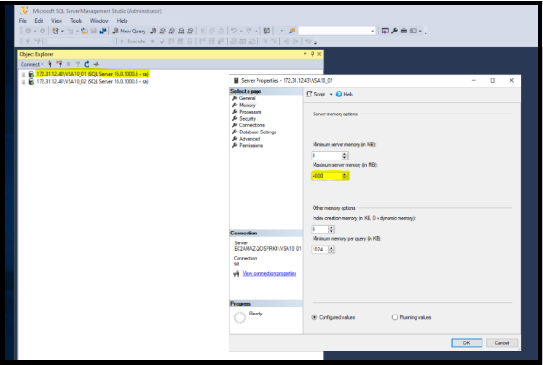This screenshot has width=543, height=365.
Task: Click the Stop square icon in Object Explorer
Action: tap(69, 64)
